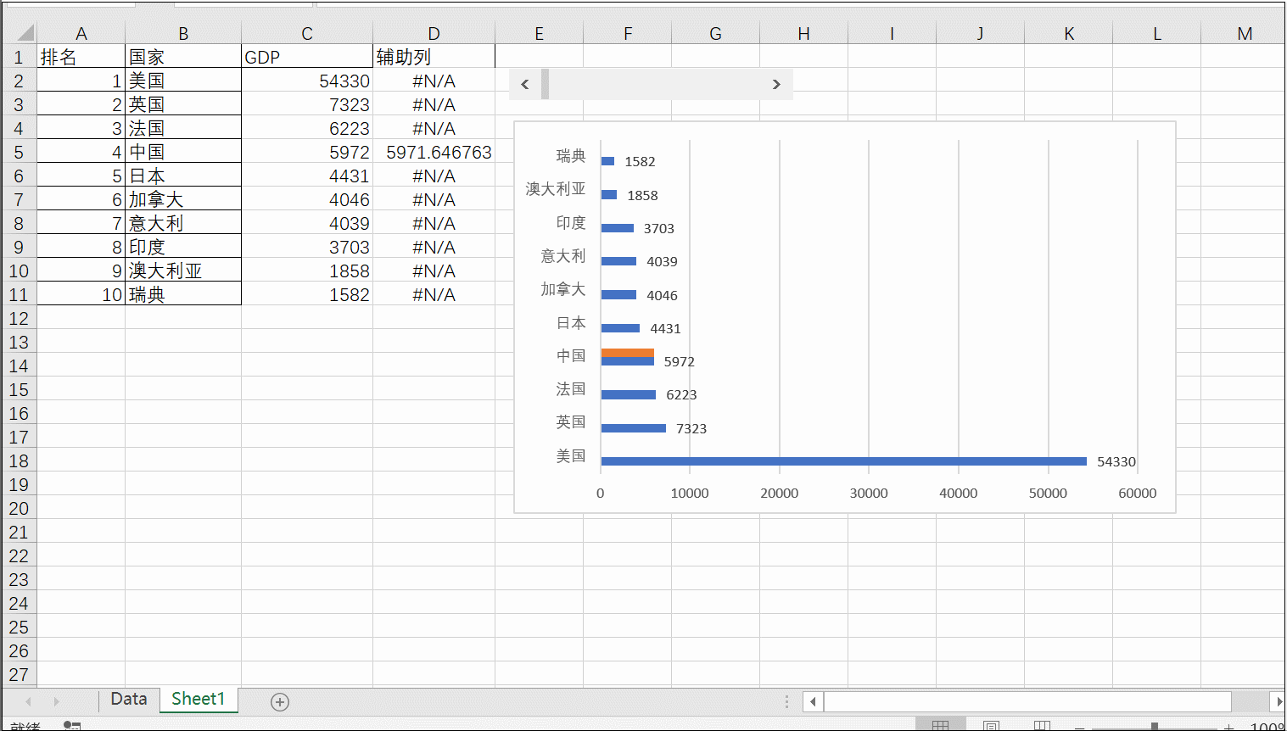Click the next sheet navigation arrow
This screenshot has height=731, width=1287.
coord(55,700)
